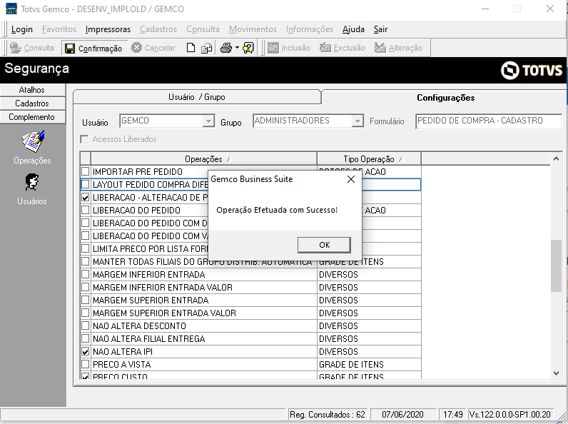Open the Cadastros menu in menu bar

tap(158, 29)
